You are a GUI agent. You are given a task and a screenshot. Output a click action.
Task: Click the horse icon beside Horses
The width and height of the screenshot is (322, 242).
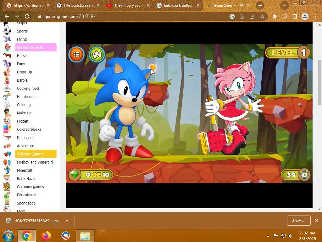[x=7, y=55]
